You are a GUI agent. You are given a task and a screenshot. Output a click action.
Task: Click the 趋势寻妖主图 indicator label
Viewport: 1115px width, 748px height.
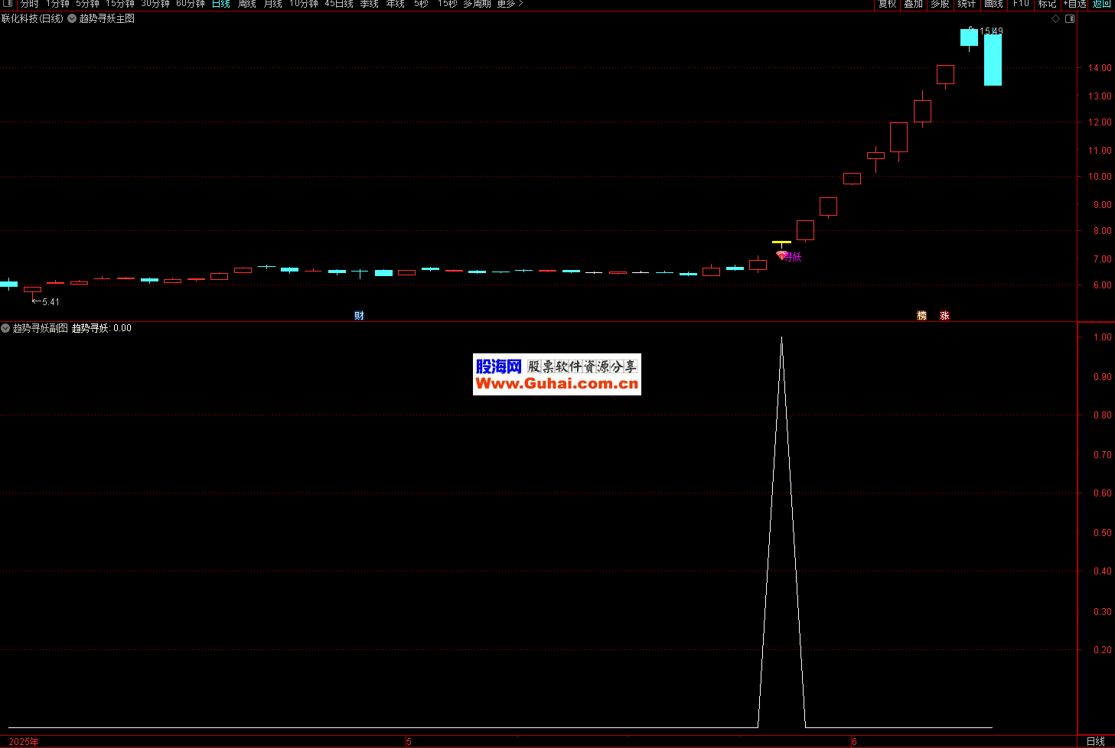[107, 18]
